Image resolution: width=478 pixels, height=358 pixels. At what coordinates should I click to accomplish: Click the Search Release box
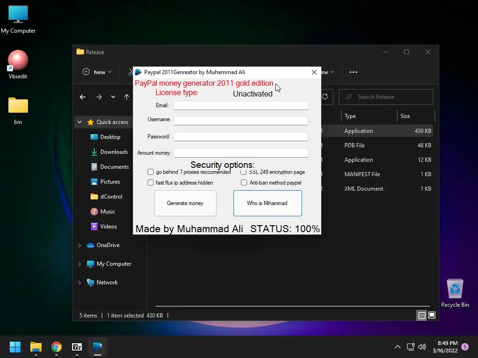[x=386, y=97]
